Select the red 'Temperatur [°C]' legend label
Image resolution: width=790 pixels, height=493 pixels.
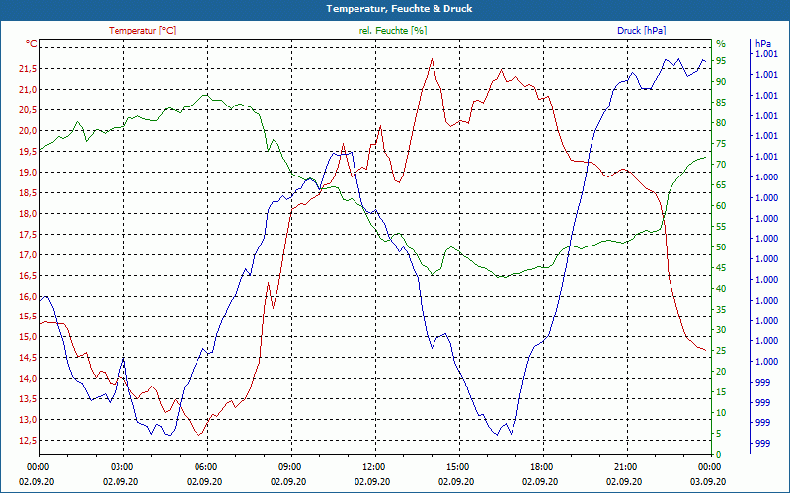point(142,31)
